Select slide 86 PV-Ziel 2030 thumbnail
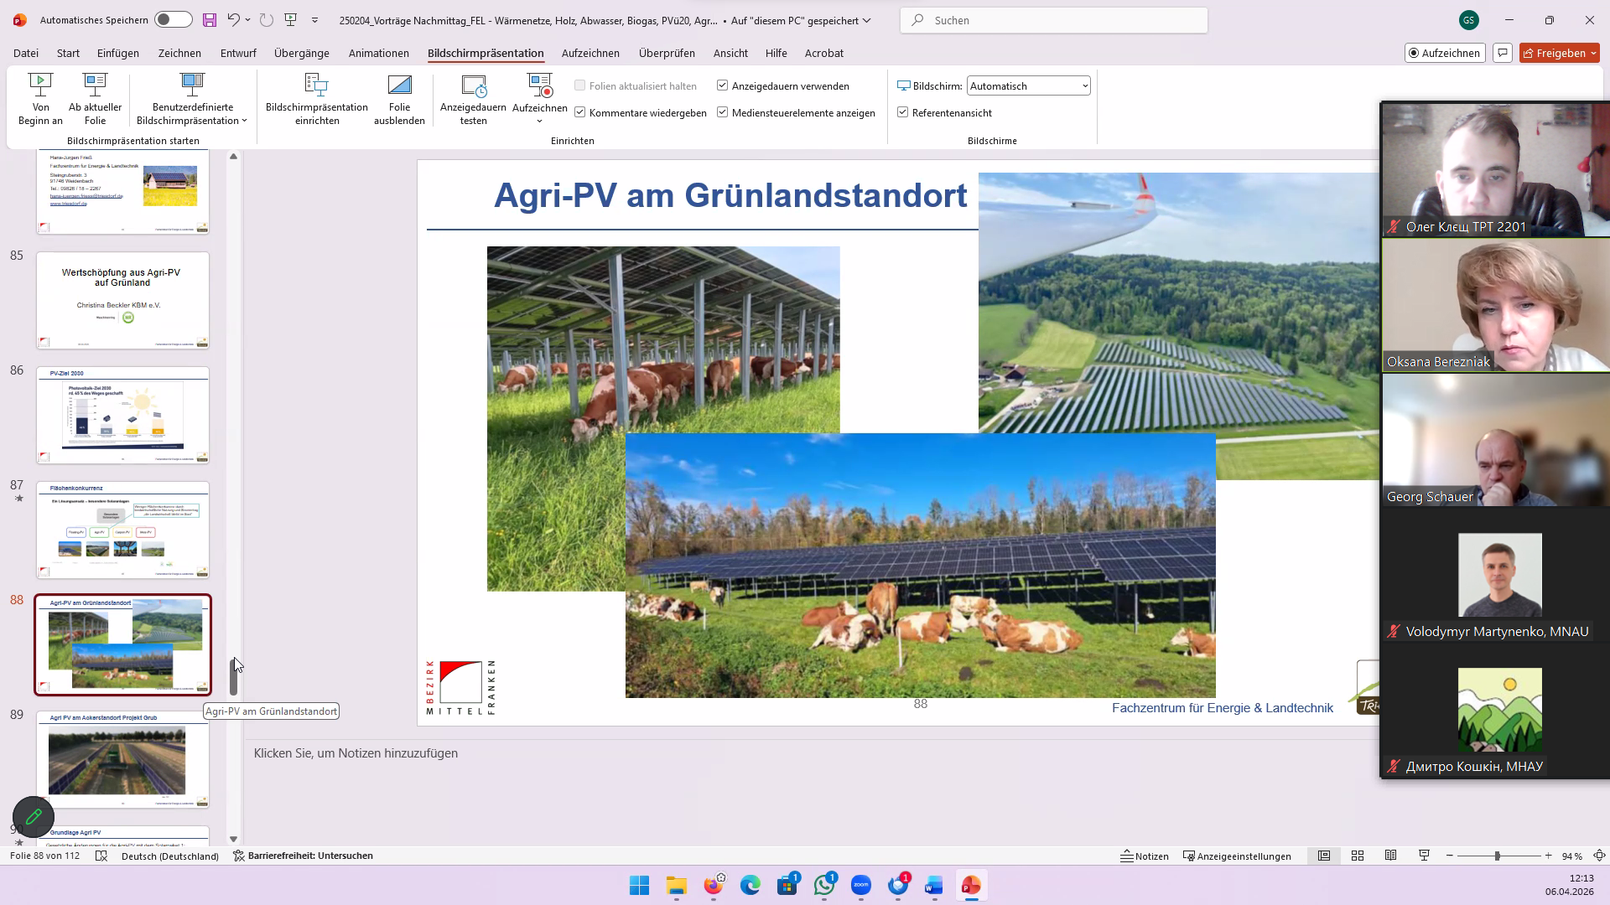The width and height of the screenshot is (1610, 905). 122,415
